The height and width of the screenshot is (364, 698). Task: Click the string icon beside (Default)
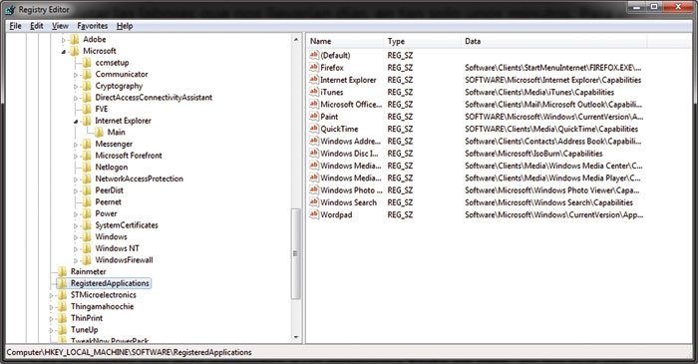coord(314,55)
